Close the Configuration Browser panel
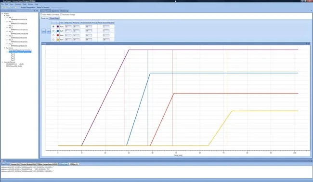Image resolution: width=313 pixels, height=182 pixels. tap(37, 11)
